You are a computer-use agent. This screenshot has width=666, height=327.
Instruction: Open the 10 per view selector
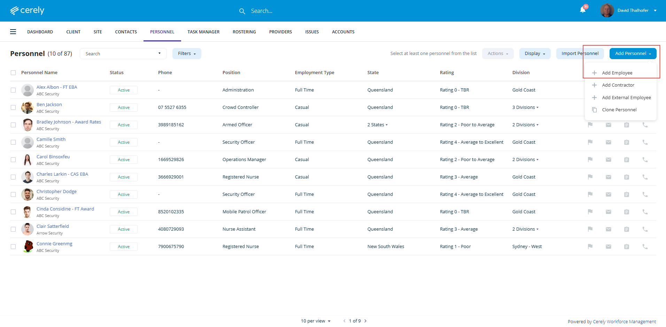315,321
